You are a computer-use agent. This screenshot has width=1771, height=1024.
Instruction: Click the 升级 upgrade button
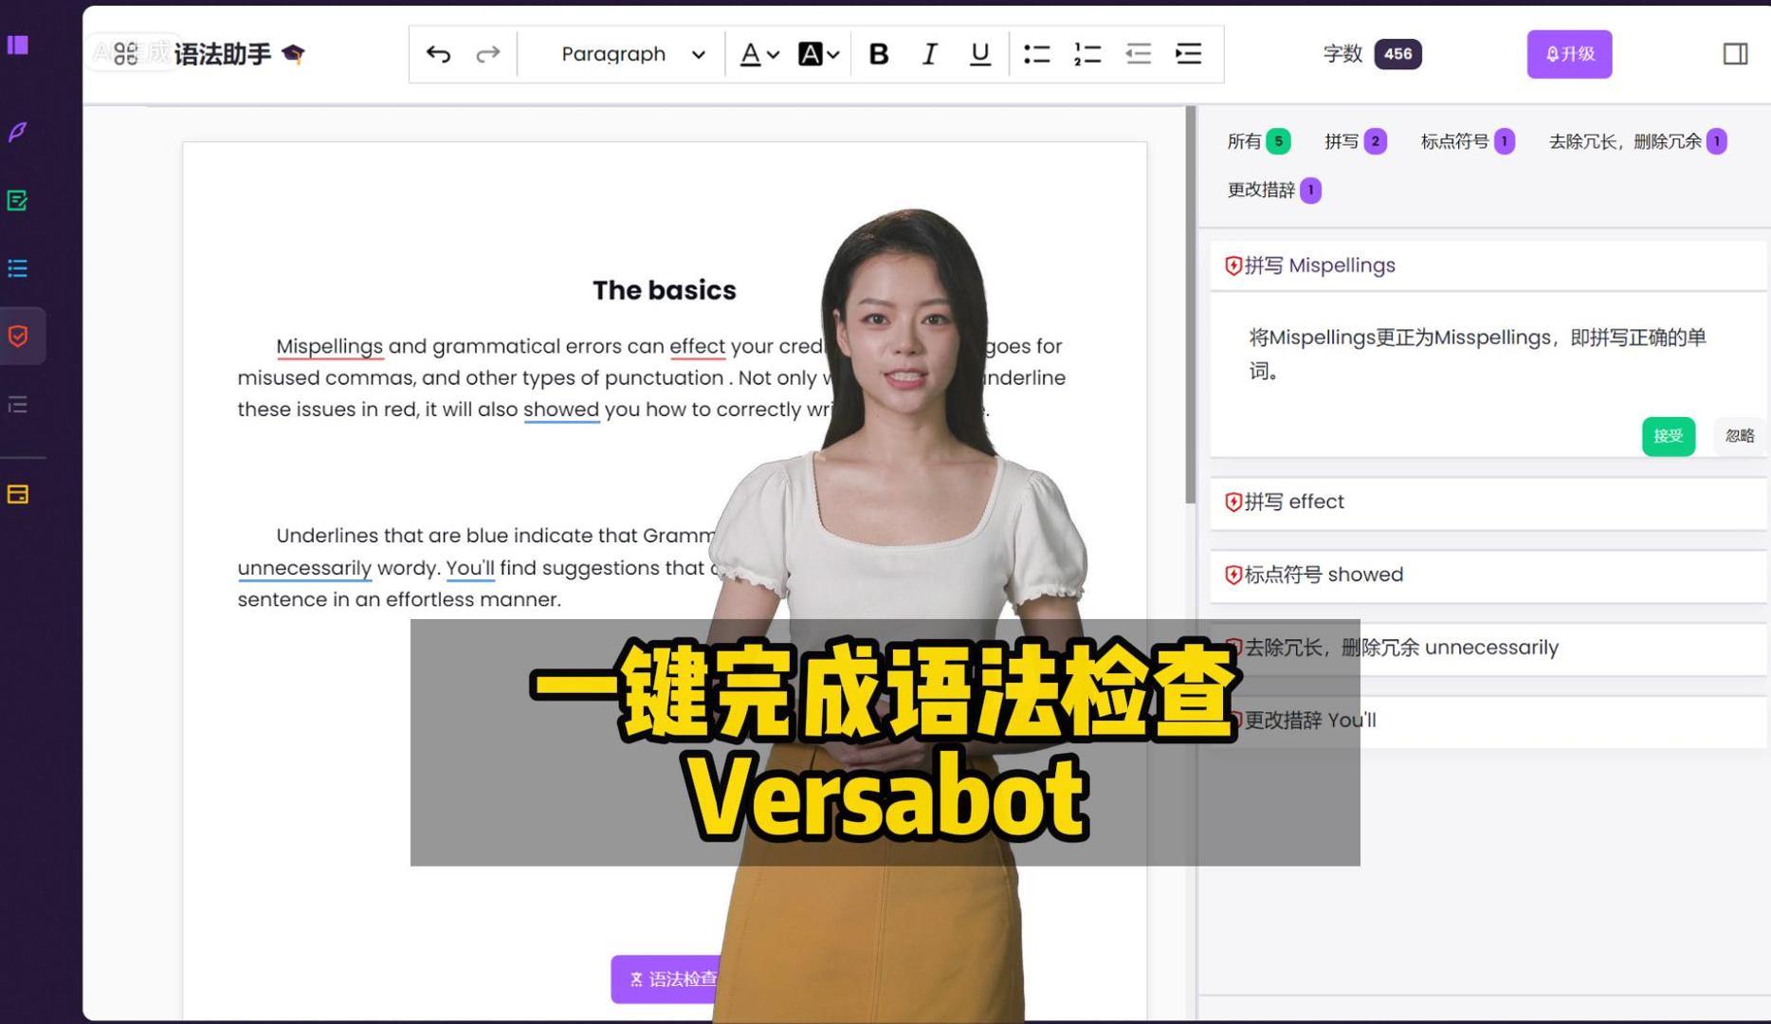pos(1569,54)
